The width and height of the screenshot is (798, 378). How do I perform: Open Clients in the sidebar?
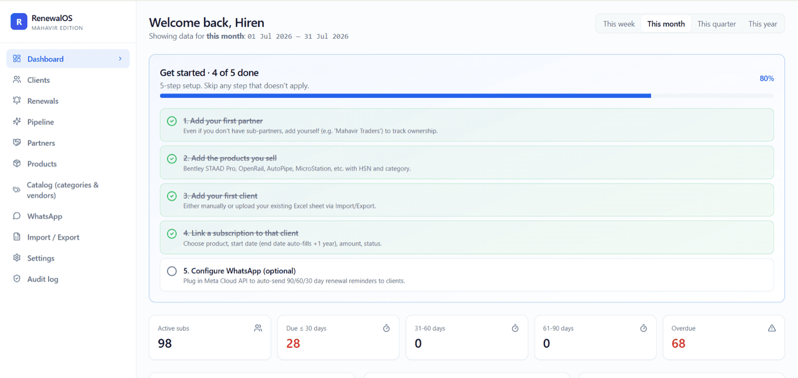click(68, 80)
